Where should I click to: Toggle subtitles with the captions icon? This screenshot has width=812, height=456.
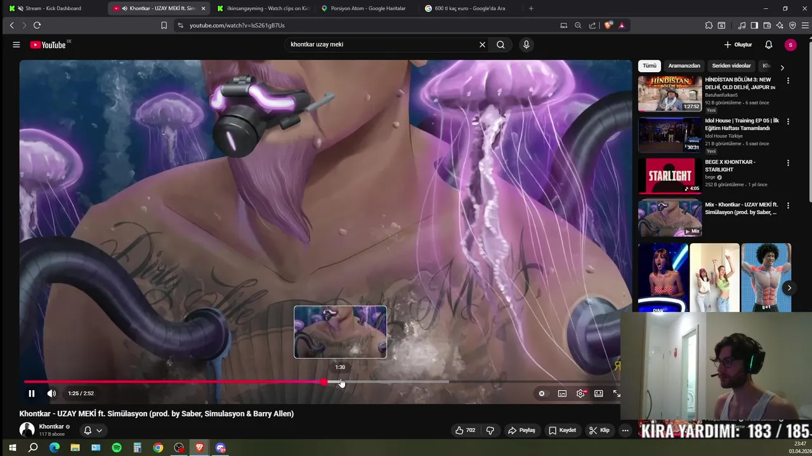click(x=562, y=393)
